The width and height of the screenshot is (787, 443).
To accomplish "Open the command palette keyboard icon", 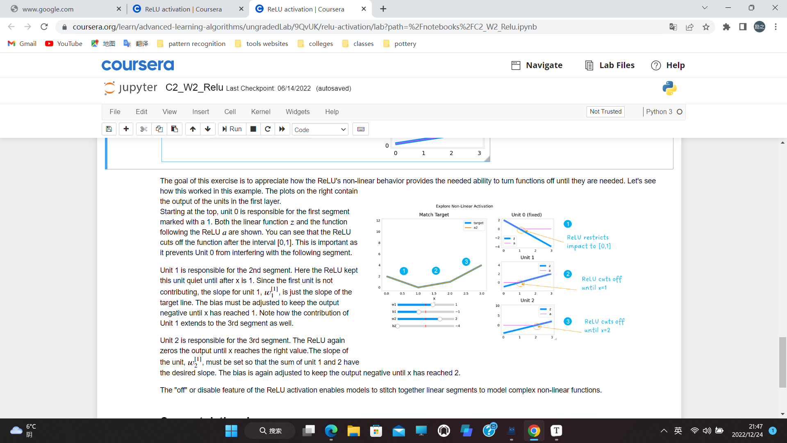I will [x=361, y=129].
